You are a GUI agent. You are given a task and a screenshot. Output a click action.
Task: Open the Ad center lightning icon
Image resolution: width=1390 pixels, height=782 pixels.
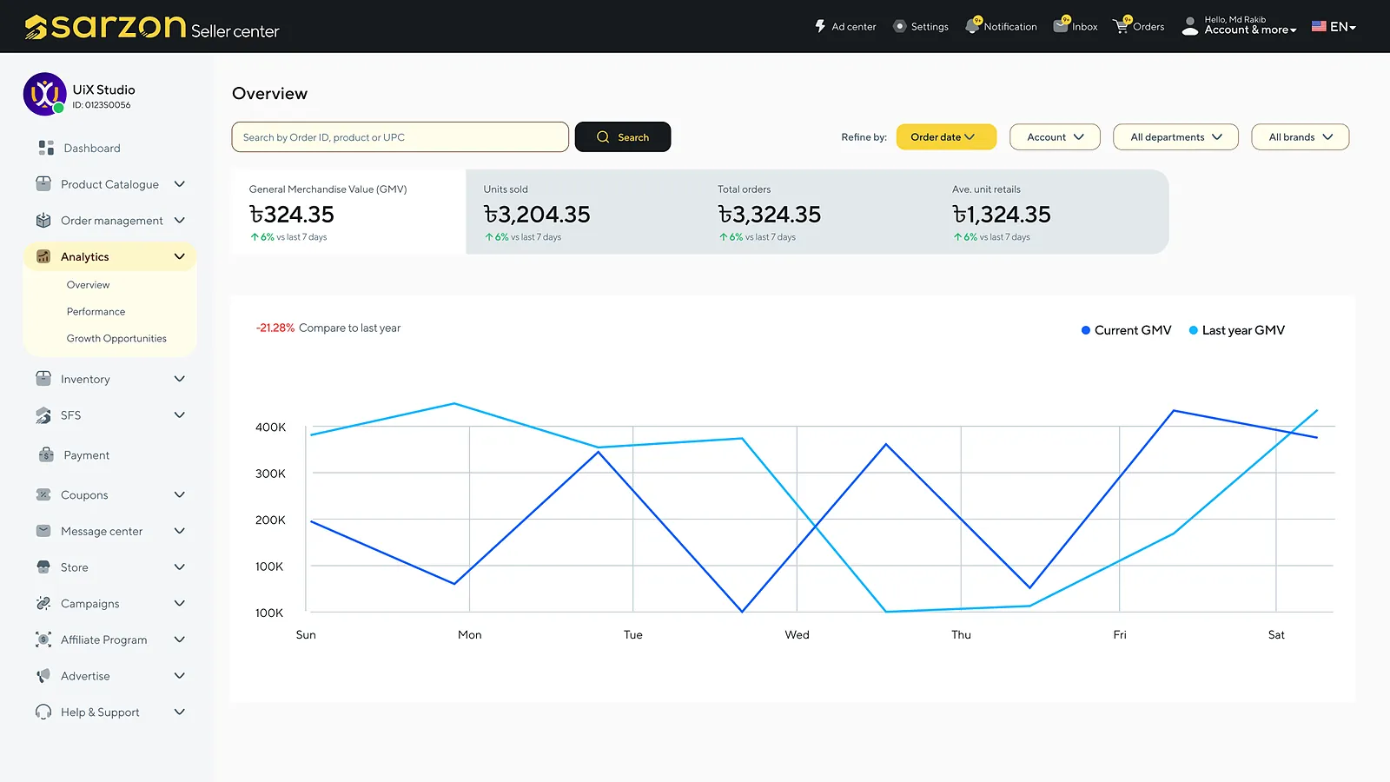tap(820, 26)
